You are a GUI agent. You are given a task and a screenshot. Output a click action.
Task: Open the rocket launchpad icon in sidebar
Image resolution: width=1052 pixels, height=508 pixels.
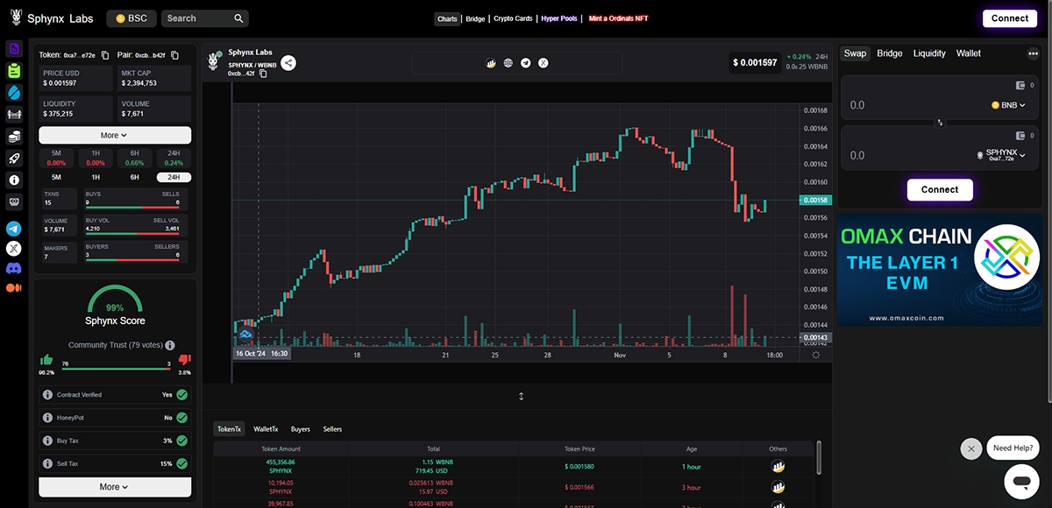point(14,159)
